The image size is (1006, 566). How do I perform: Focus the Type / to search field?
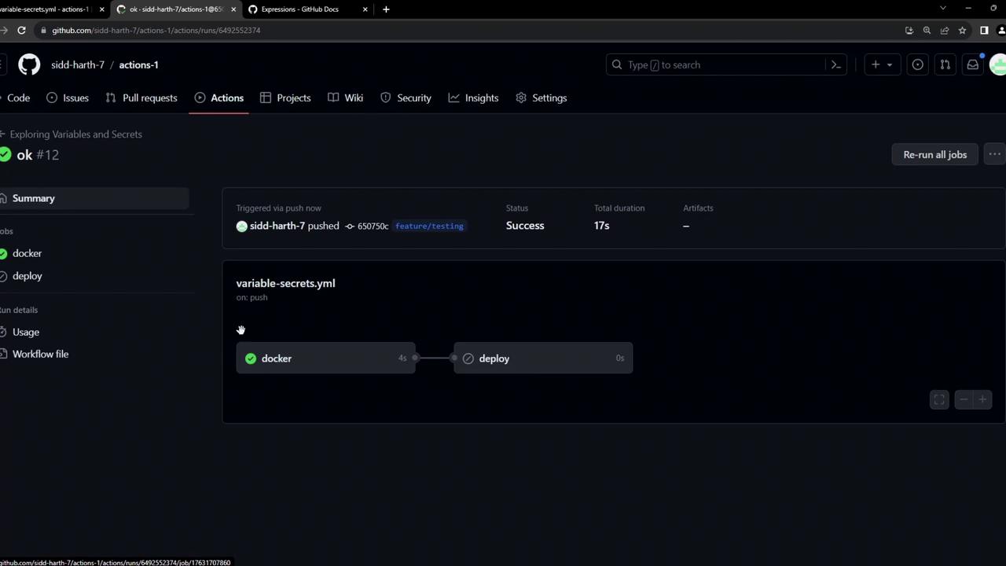(x=726, y=64)
